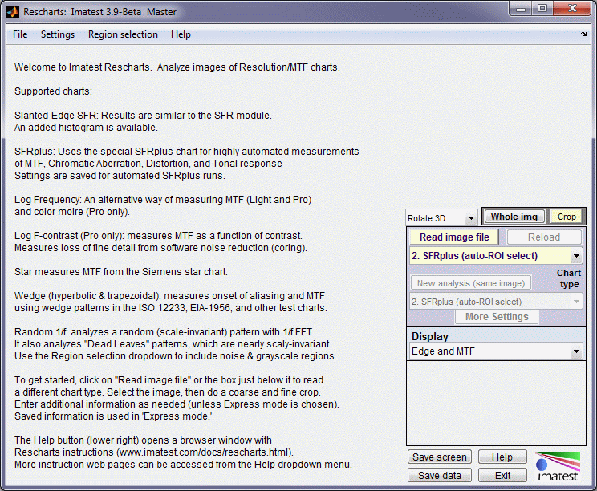597x491 pixels.
Task: Click the More Settings button
Action: pyautogui.click(x=497, y=317)
